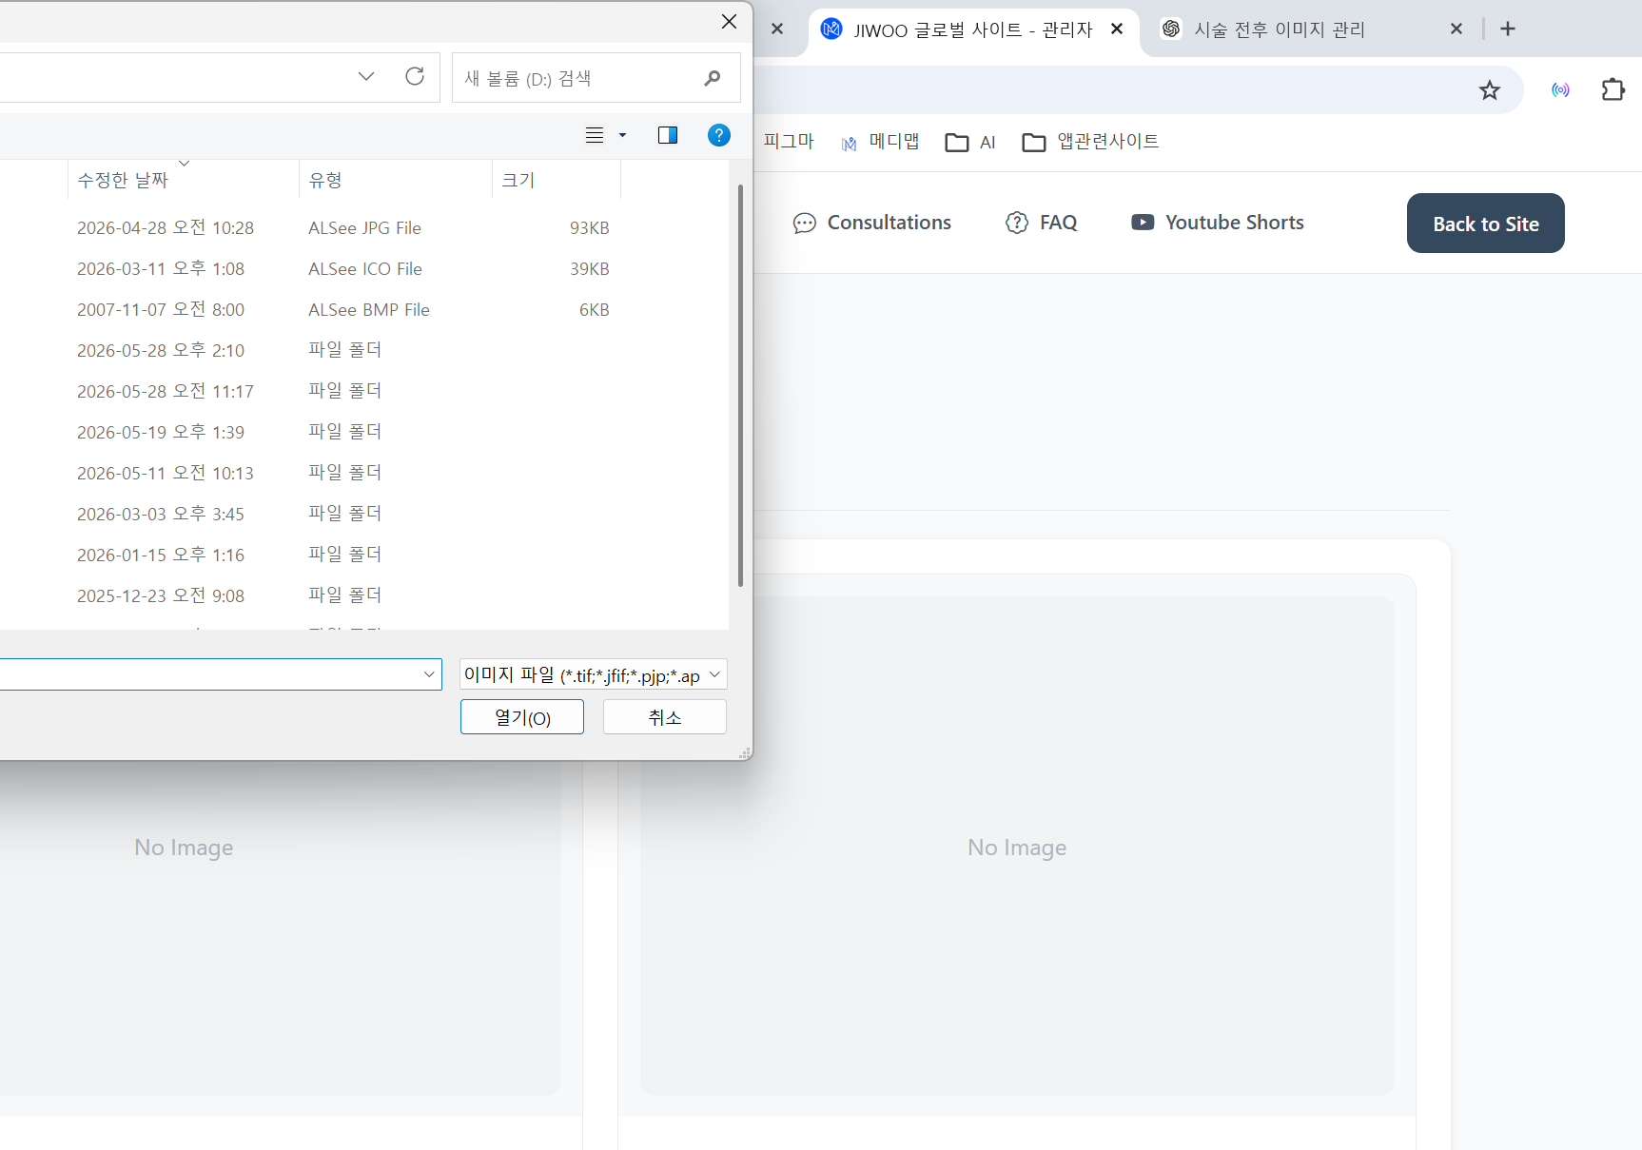1642x1150 pixels.
Task: Select folder modified 2026-05-11 오전 10:13
Action: (364, 473)
